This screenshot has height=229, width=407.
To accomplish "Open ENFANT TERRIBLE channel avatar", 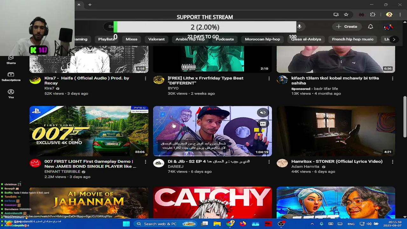I will (x=35, y=163).
